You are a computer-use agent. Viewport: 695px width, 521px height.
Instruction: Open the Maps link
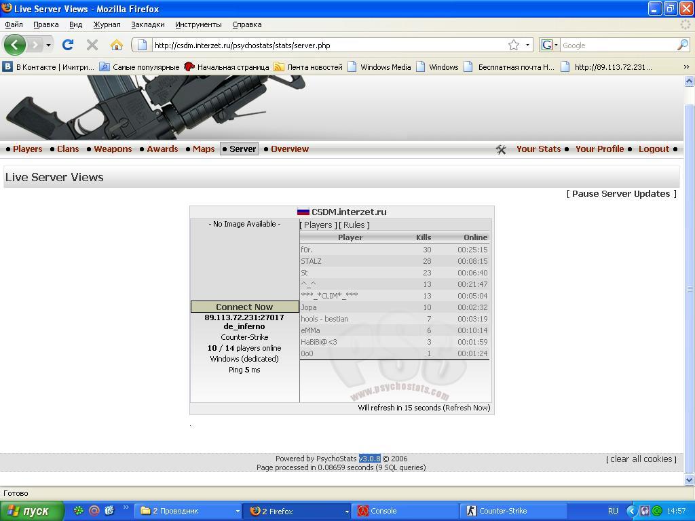(x=204, y=149)
